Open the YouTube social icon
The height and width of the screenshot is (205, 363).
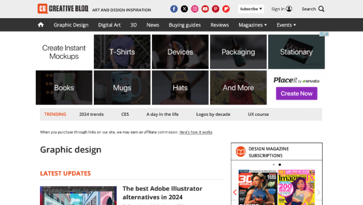click(x=205, y=9)
